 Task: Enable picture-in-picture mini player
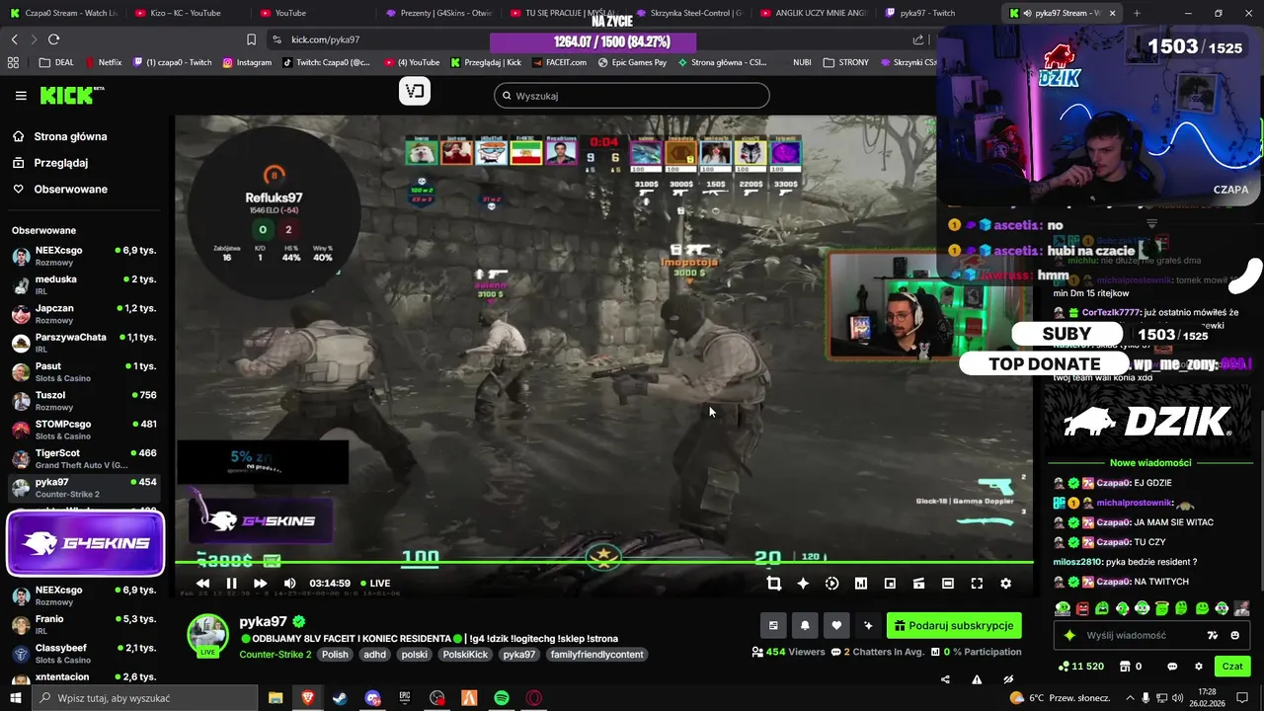[890, 584]
